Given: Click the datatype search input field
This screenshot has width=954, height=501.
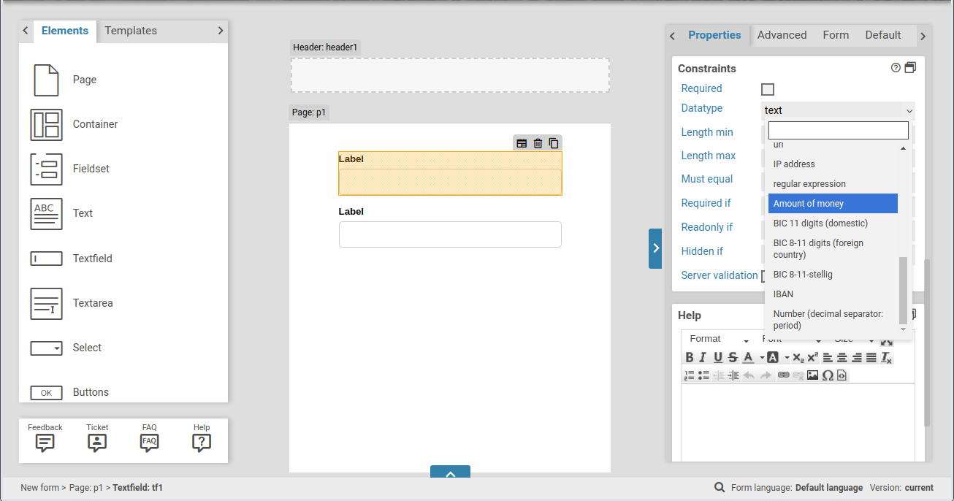Looking at the screenshot, I should tap(838, 131).
